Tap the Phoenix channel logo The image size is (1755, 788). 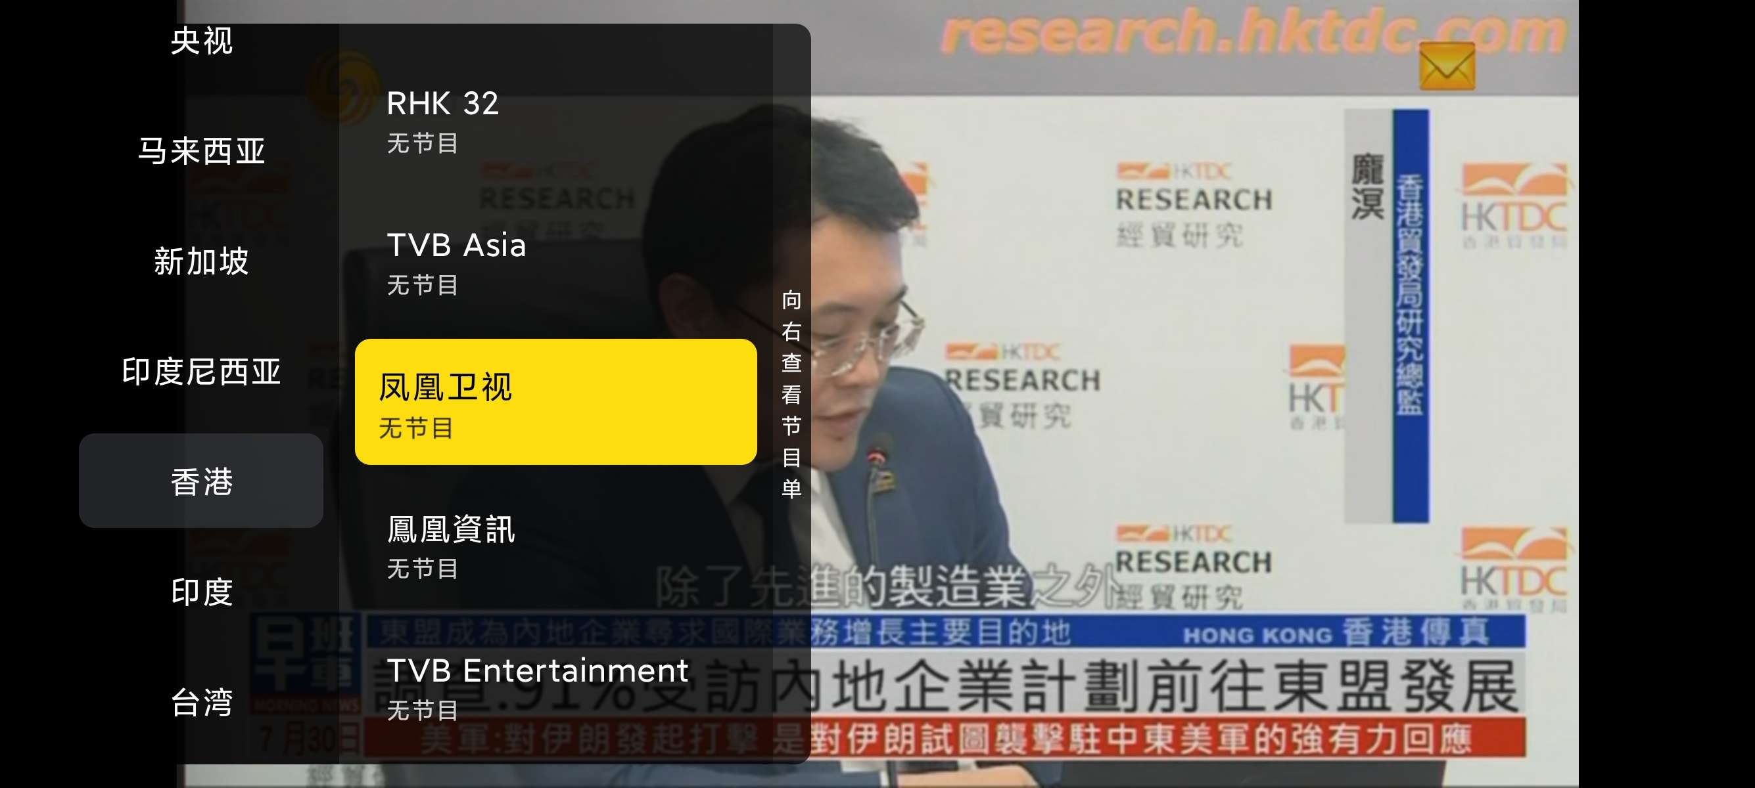tap(344, 87)
